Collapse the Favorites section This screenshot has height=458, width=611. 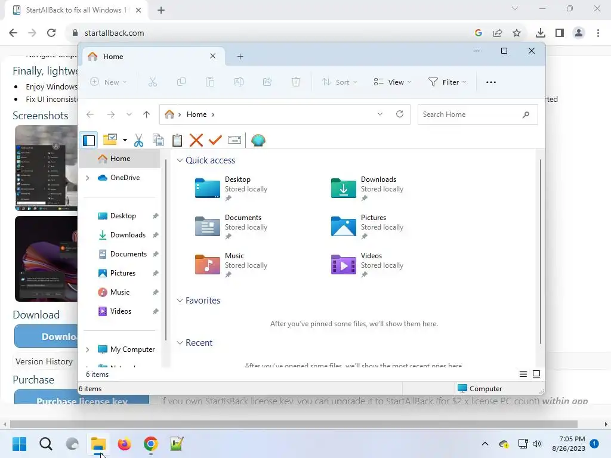click(x=180, y=301)
